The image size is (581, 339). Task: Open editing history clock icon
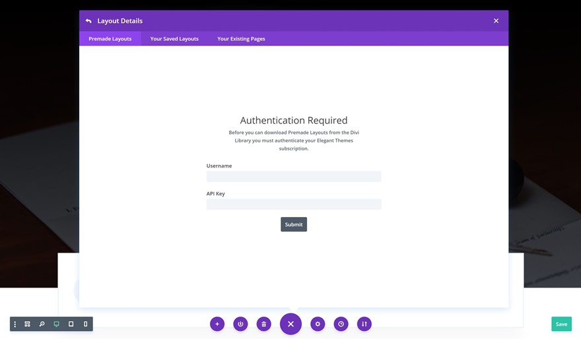tap(341, 324)
